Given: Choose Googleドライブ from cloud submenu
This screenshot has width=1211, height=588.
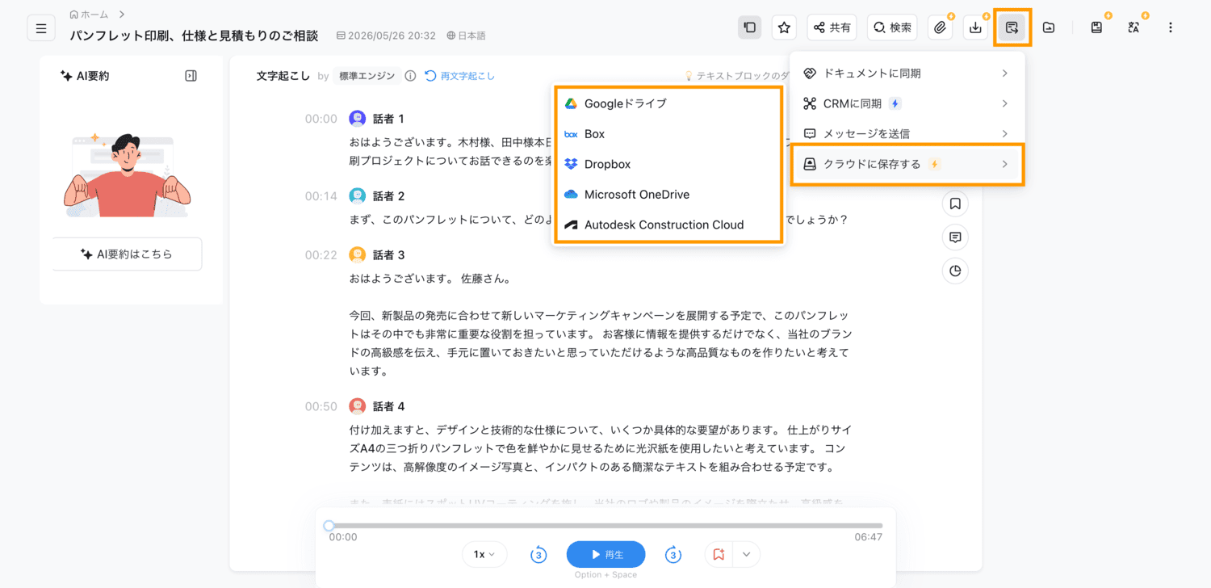Looking at the screenshot, I should [668, 103].
